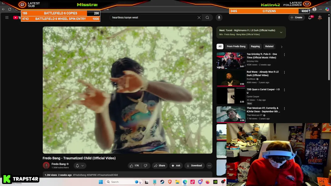Viewport: 331px width, 186px height.
Task: Share the Fredo Bang video
Action: 159,166
